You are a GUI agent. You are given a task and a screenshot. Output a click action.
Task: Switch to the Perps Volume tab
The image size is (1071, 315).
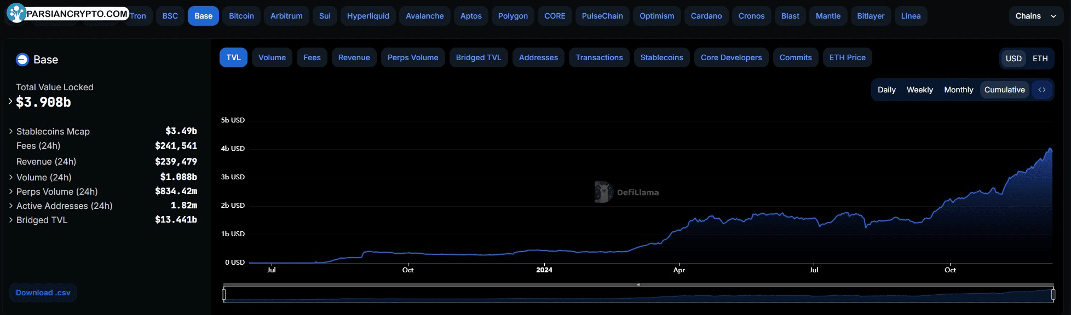(413, 57)
